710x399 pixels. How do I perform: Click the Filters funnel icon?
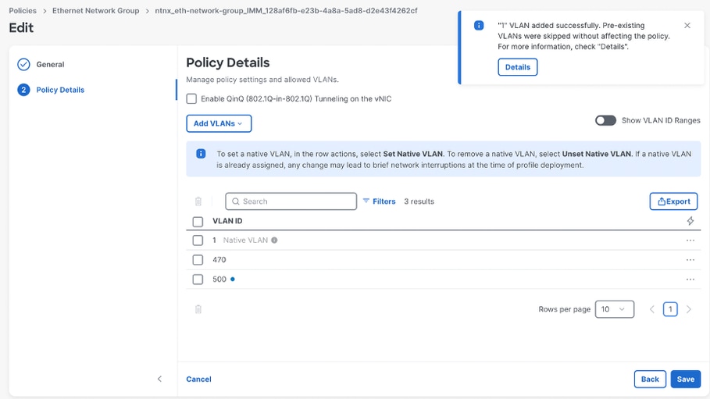point(366,201)
